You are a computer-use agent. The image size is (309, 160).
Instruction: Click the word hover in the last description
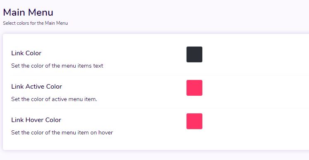(x=105, y=132)
